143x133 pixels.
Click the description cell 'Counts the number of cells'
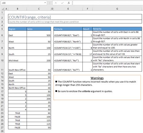tap(75, 22)
